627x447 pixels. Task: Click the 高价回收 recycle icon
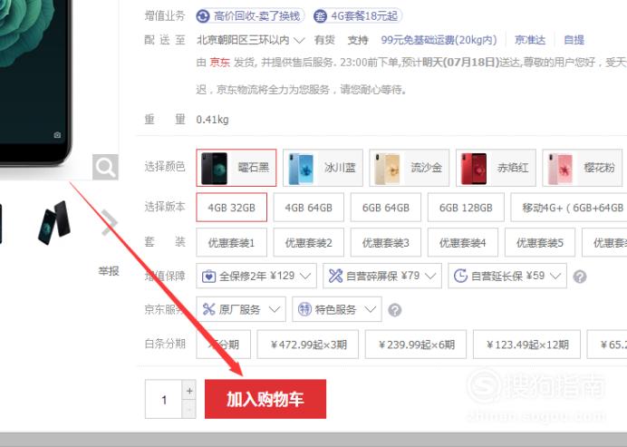coord(203,16)
